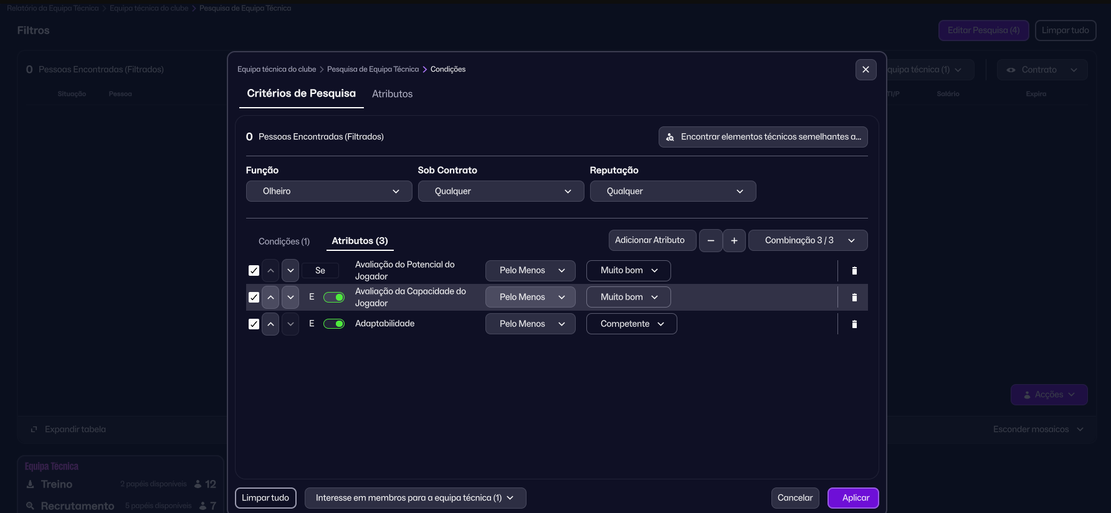Click the Salário column header in background

[x=948, y=94]
